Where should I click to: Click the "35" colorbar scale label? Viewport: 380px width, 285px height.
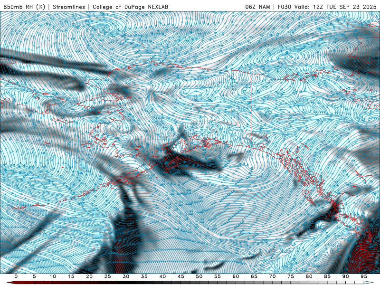tap(144, 276)
